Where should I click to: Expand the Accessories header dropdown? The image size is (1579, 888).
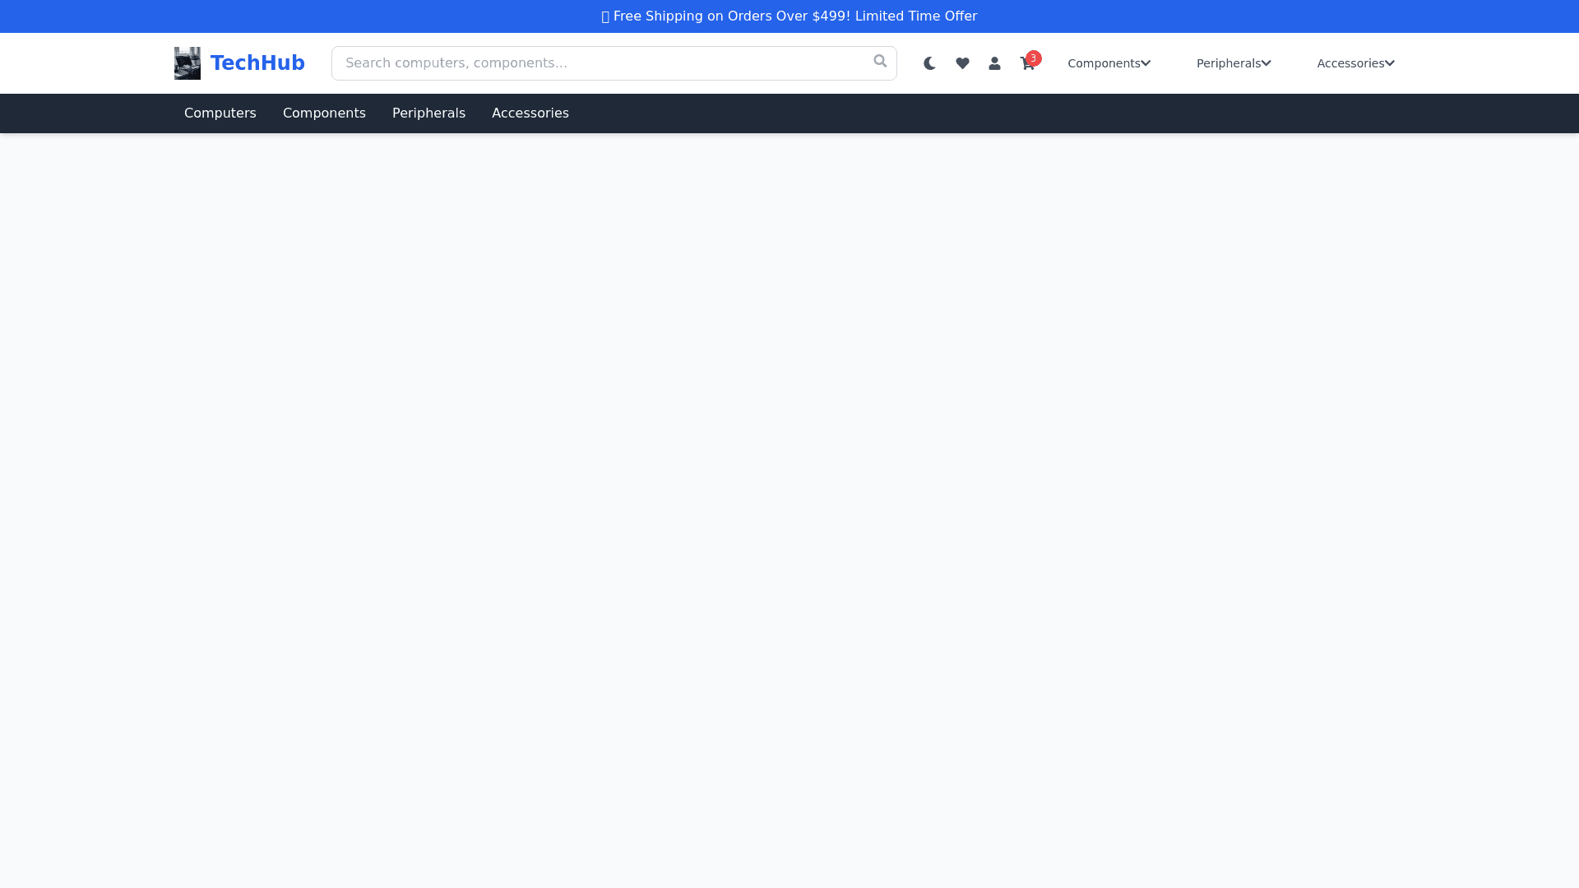(1350, 63)
